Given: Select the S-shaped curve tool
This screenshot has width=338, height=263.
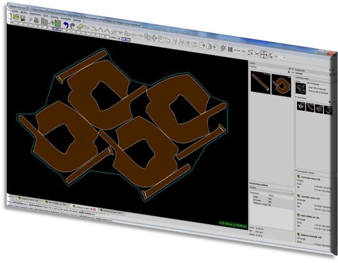Looking at the screenshot, I should coord(250,52).
